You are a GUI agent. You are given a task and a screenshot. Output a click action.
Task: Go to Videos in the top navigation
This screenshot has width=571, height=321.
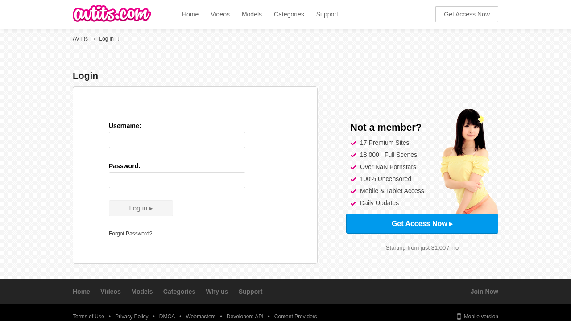point(220,14)
